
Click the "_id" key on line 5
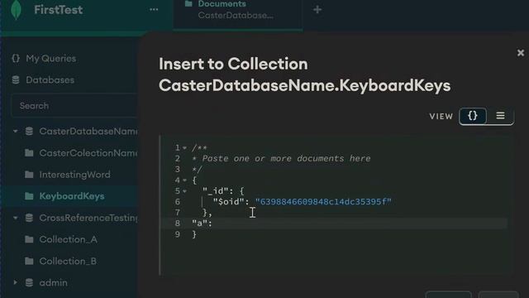pos(216,191)
